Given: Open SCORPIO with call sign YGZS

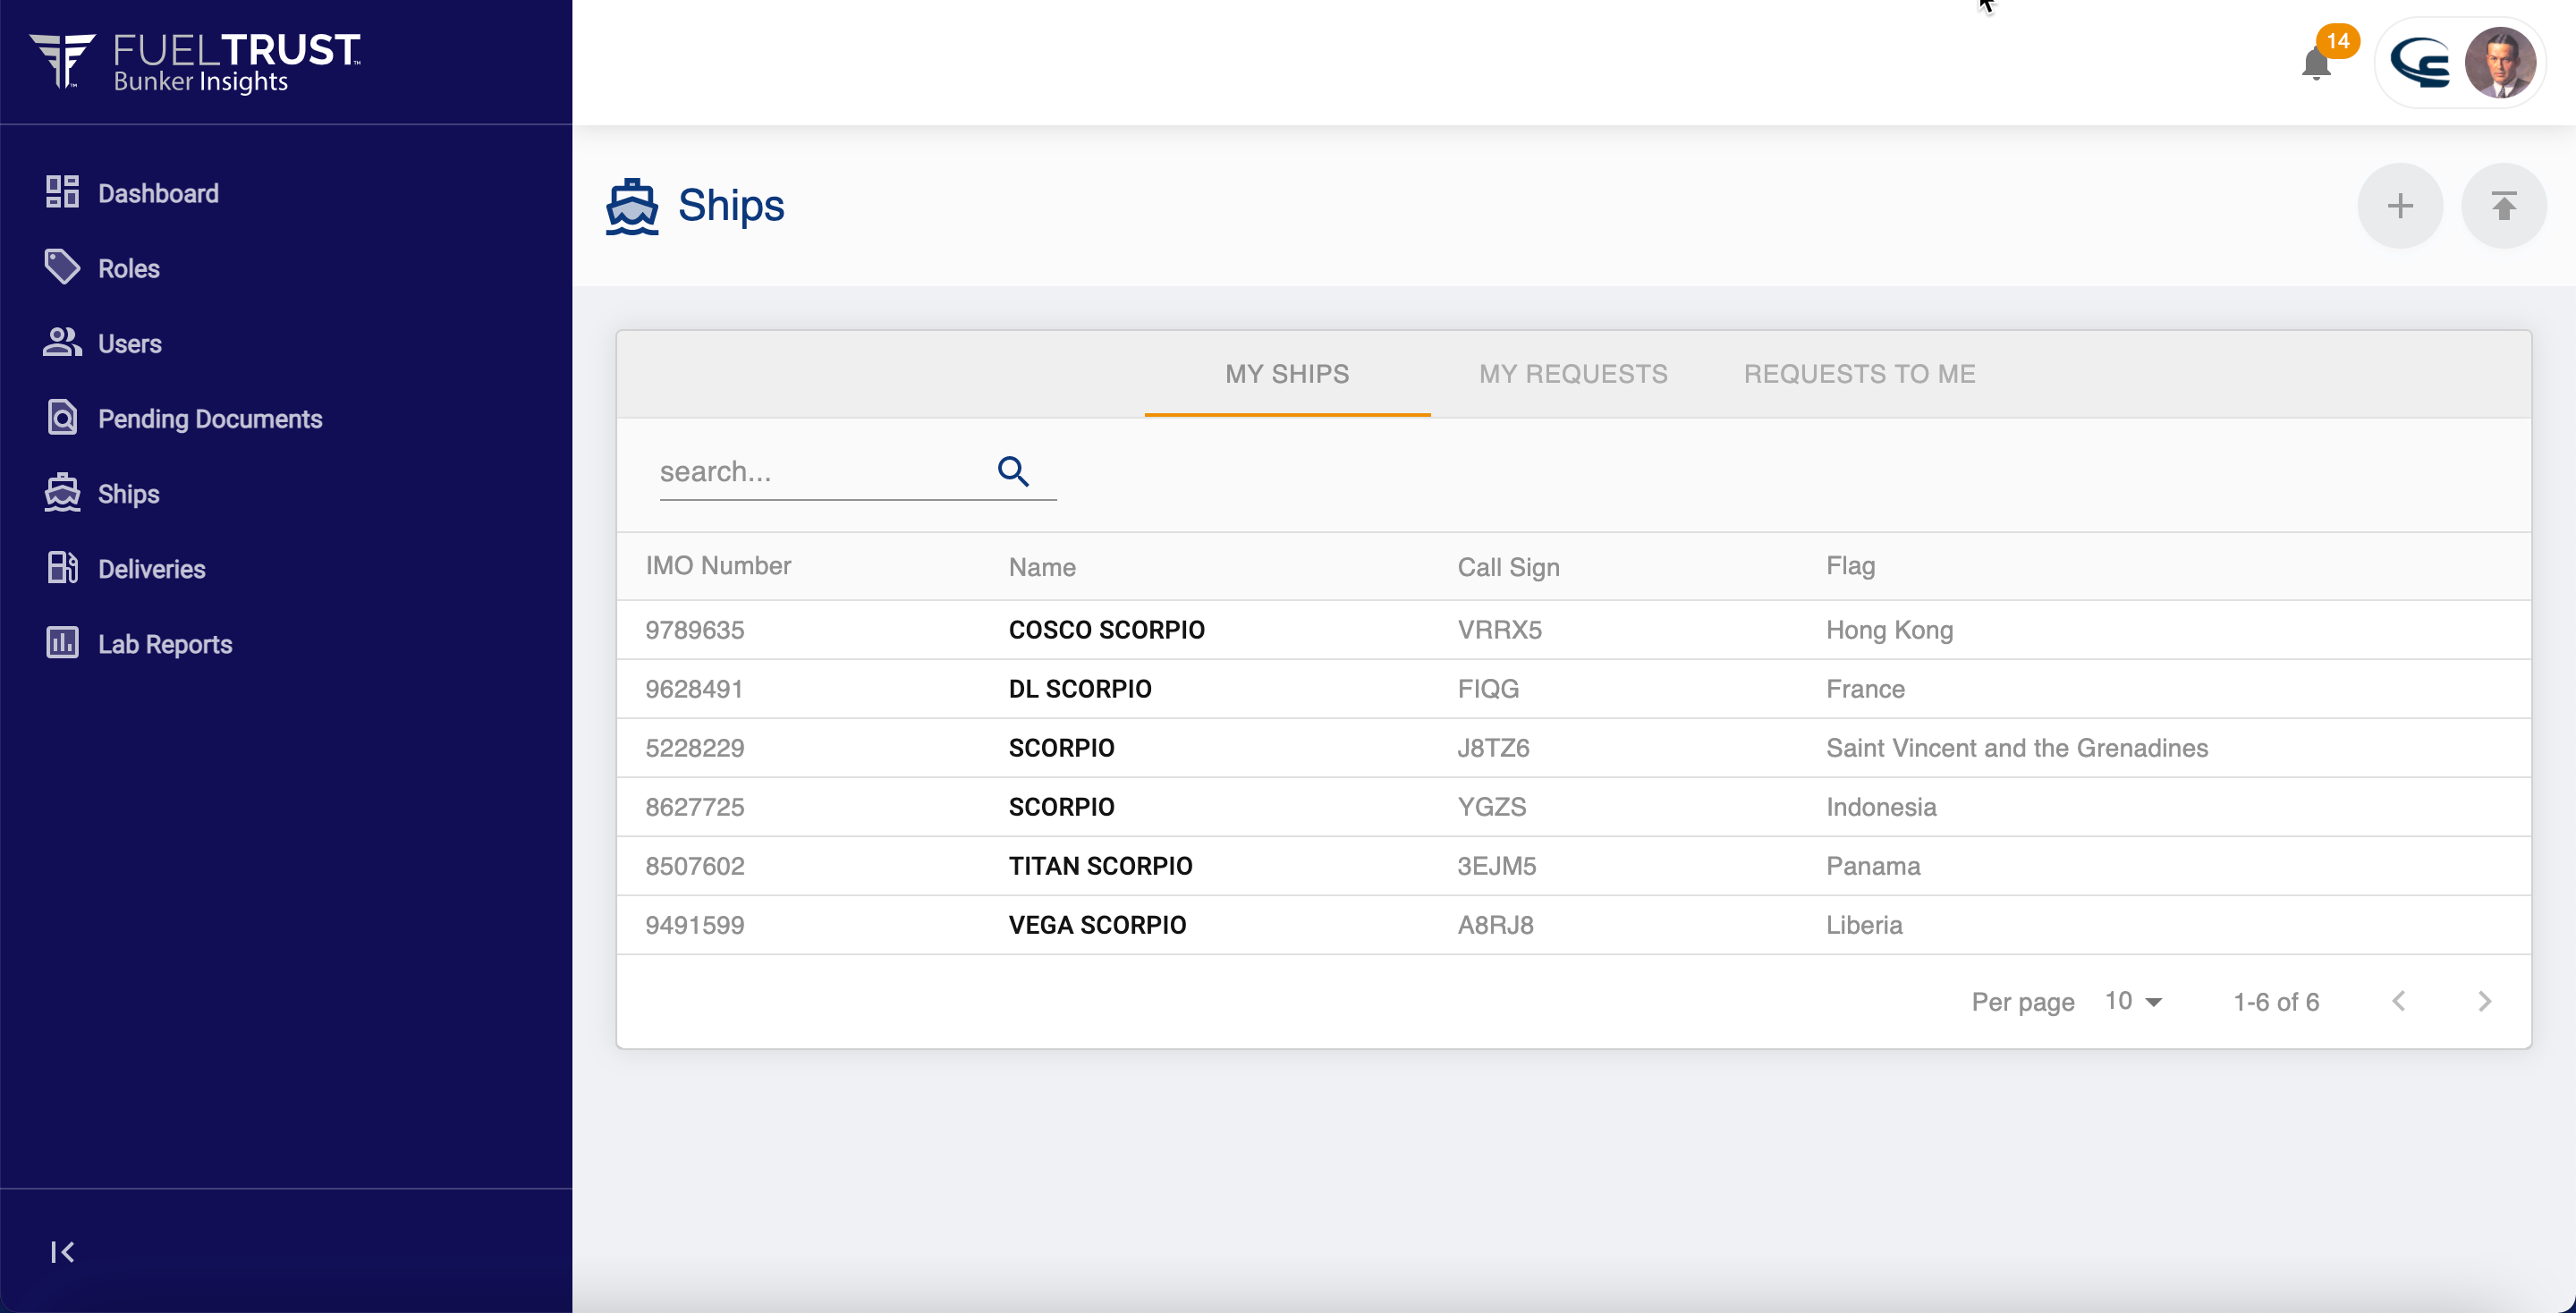Looking at the screenshot, I should (1573, 807).
